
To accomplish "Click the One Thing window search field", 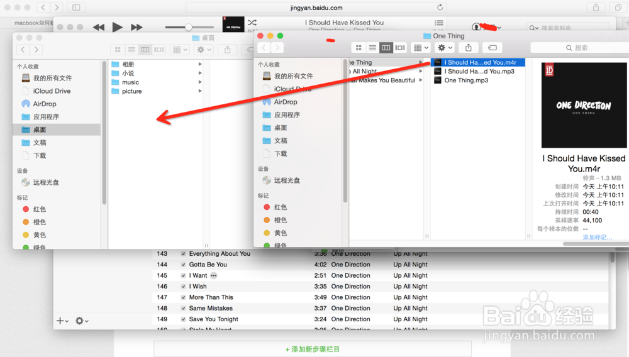I will coord(580,48).
